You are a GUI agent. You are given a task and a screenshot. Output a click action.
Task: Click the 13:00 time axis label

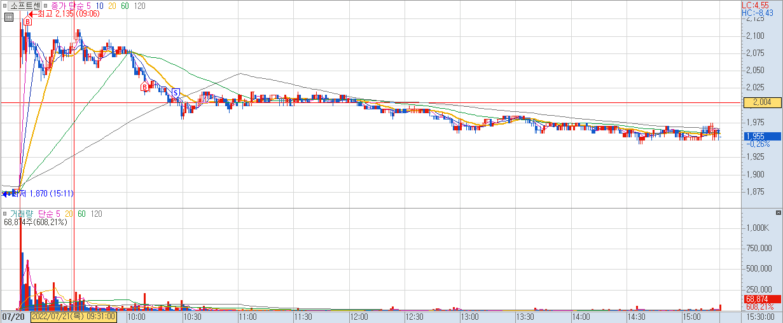click(x=469, y=316)
